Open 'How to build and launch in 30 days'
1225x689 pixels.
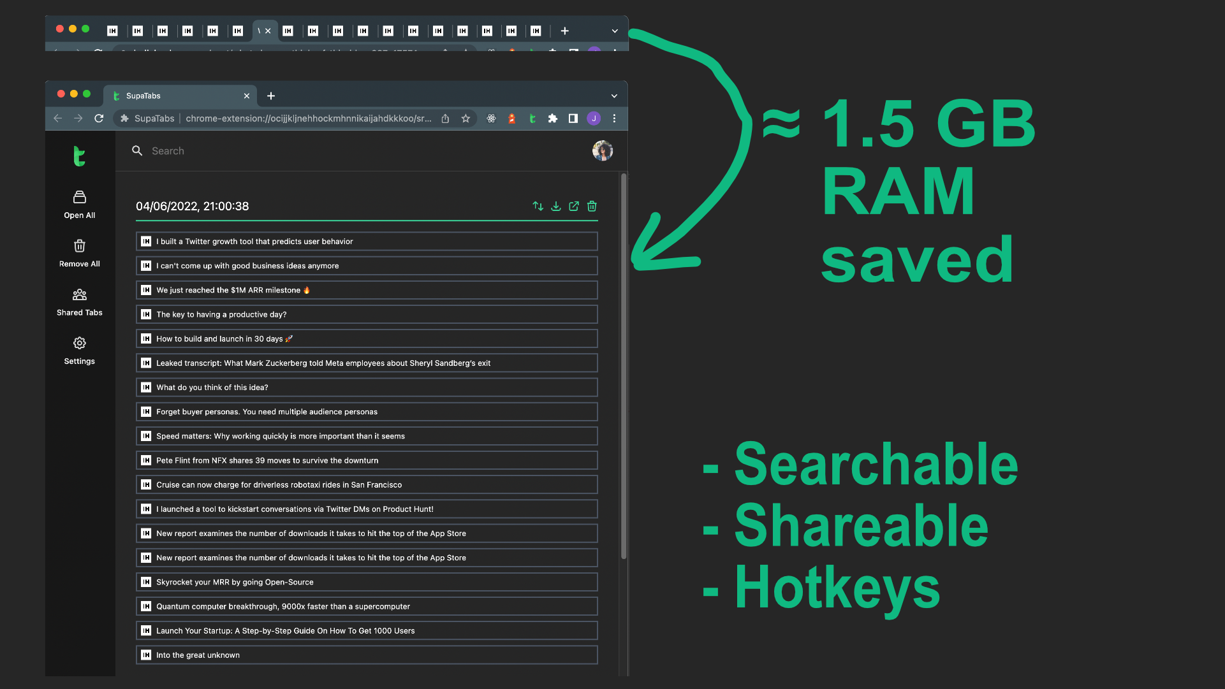point(367,338)
